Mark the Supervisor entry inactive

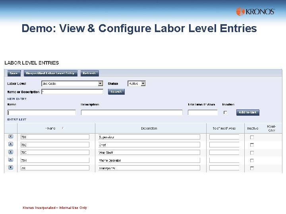pos(252,137)
